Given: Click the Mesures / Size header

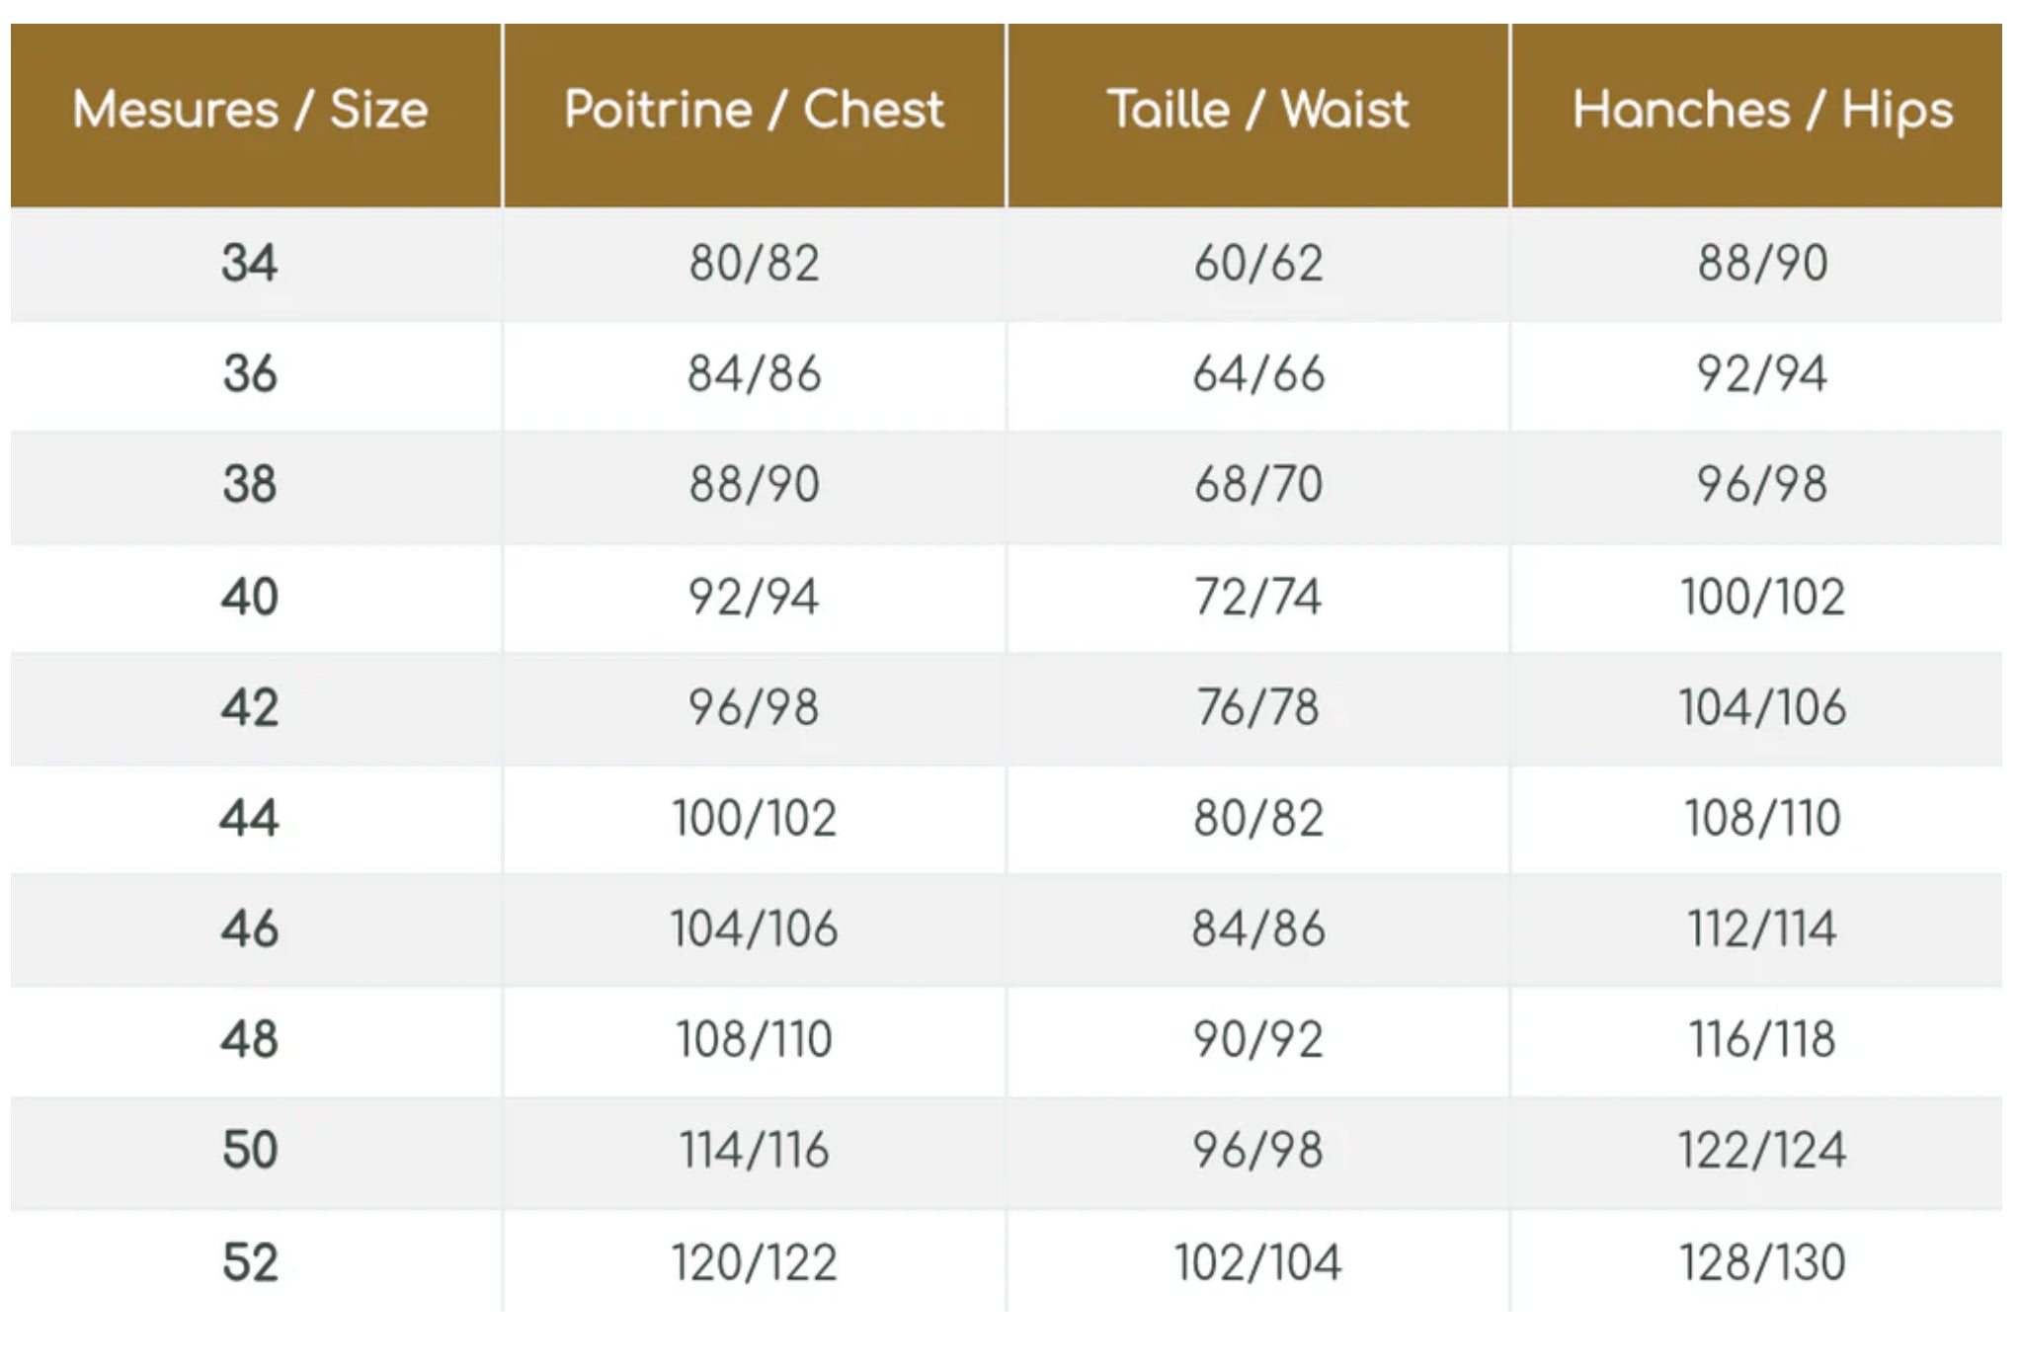Looking at the screenshot, I should [250, 110].
